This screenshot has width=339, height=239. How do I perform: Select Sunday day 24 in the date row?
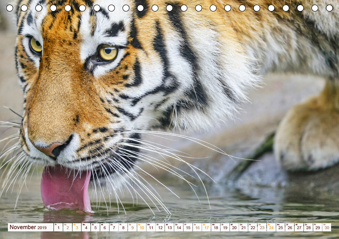[271, 227]
